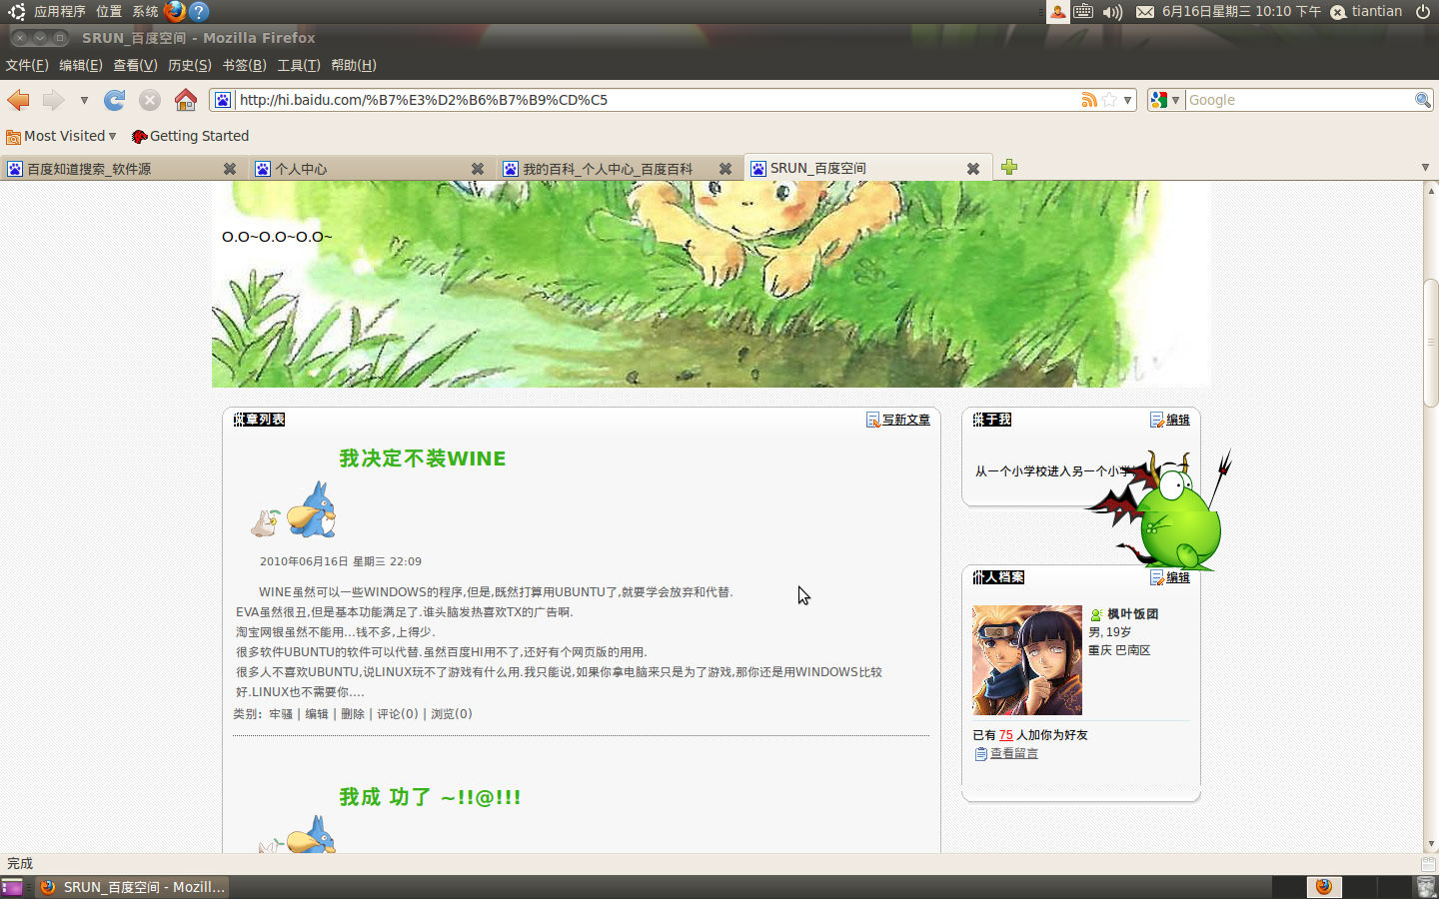Go to the Home page
Viewport: 1439px width, 899px height.
186,100
